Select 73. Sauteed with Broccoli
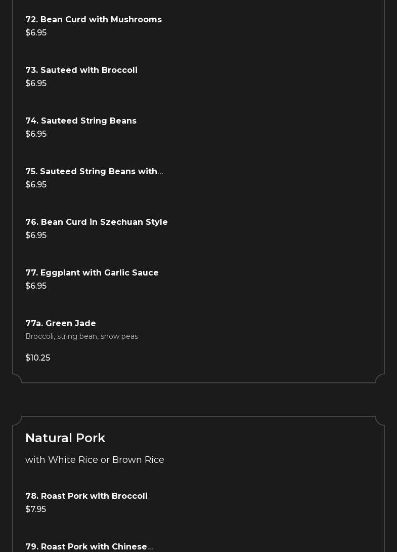This screenshot has width=397, height=552. [81, 70]
